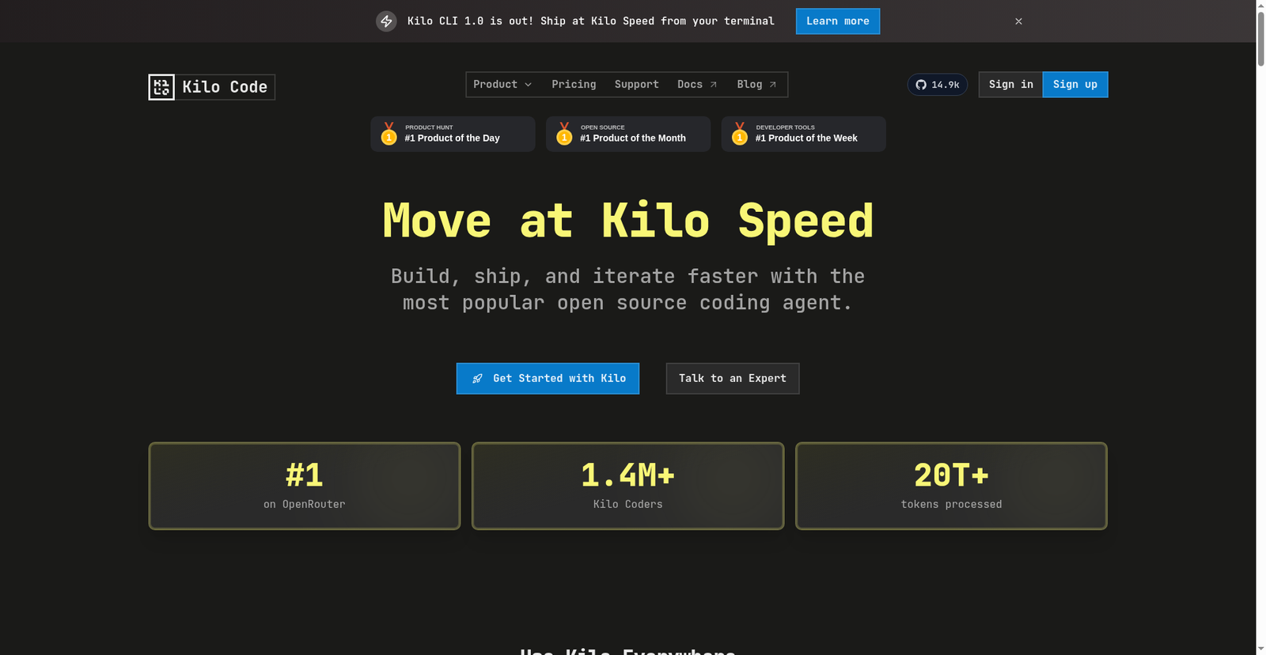Click the lightning bolt announcement icon
The height and width of the screenshot is (655, 1266).
386,21
